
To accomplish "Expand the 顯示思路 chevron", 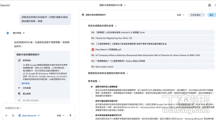I will coord(24,33).
